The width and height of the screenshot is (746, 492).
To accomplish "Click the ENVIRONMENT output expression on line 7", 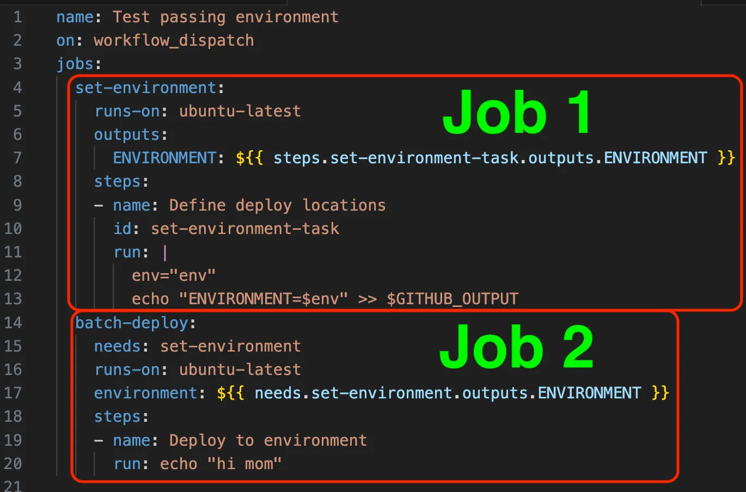I will coord(485,158).
